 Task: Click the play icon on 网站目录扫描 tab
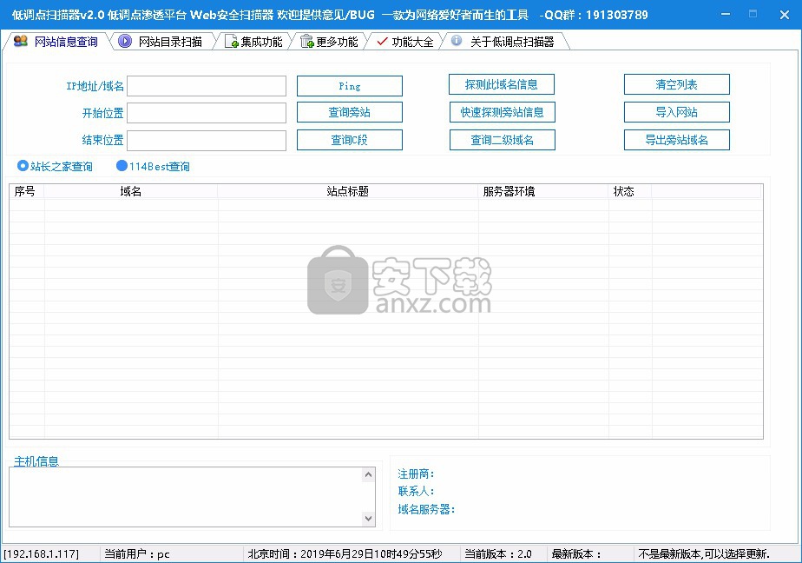(x=125, y=41)
